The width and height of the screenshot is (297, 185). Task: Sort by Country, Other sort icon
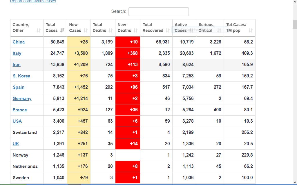(39, 30)
